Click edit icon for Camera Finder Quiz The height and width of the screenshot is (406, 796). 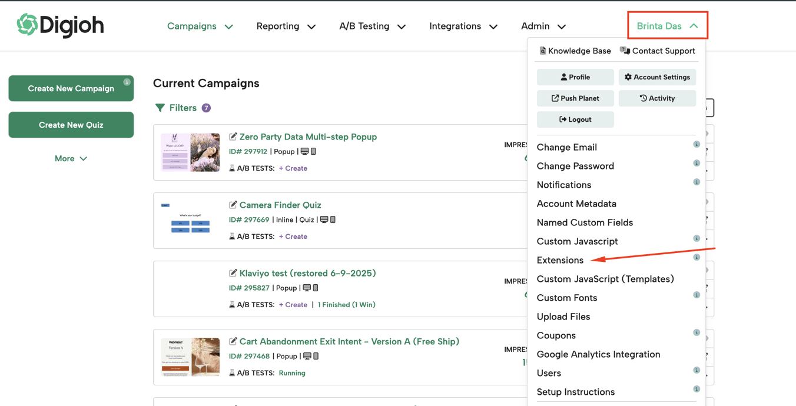[233, 205]
